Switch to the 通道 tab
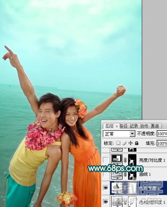Viewport: 167px width, 207px height. [x=155, y=126]
